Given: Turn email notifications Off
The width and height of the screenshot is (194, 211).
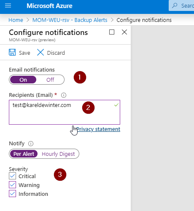Looking at the screenshot, I should [50, 80].
